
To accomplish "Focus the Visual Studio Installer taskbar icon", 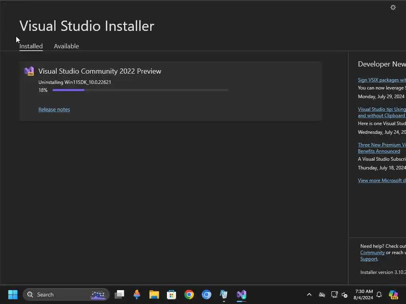I will pos(241,294).
